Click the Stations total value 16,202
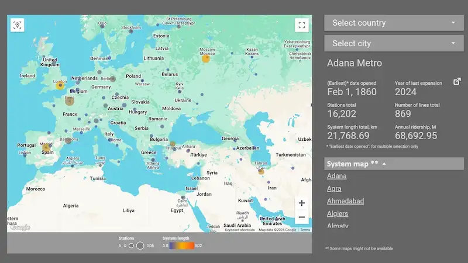Image resolution: width=468 pixels, height=263 pixels. tap(342, 114)
